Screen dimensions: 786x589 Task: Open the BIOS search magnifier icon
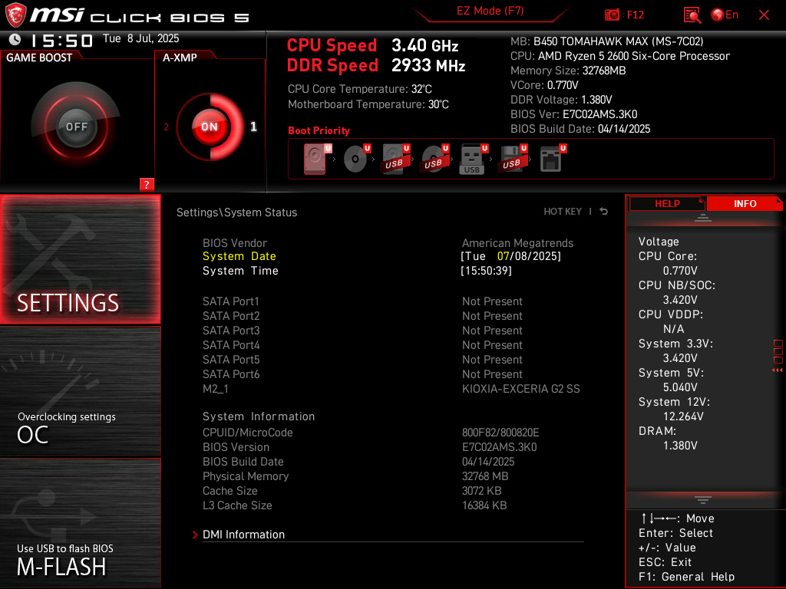coord(692,15)
